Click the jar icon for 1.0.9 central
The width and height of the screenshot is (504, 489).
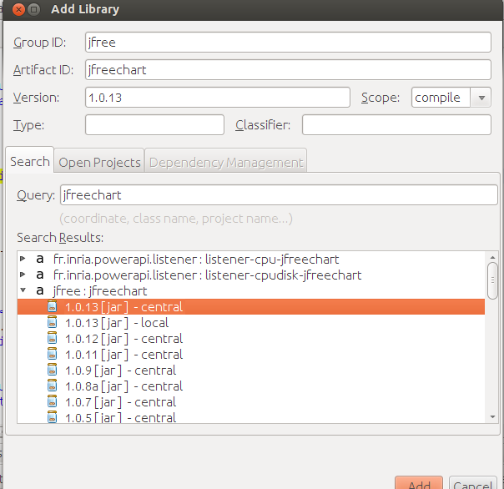pos(52,370)
